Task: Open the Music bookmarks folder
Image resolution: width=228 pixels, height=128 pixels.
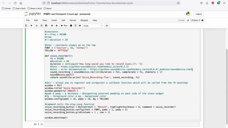Action: (x=47, y=9)
